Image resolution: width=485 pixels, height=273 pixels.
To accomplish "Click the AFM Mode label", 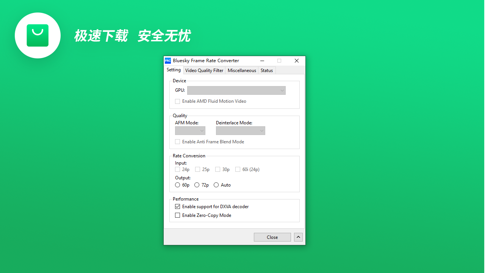I will 187,123.
